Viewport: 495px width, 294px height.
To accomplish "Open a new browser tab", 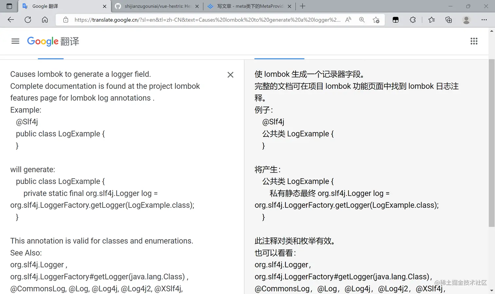I will point(302,6).
